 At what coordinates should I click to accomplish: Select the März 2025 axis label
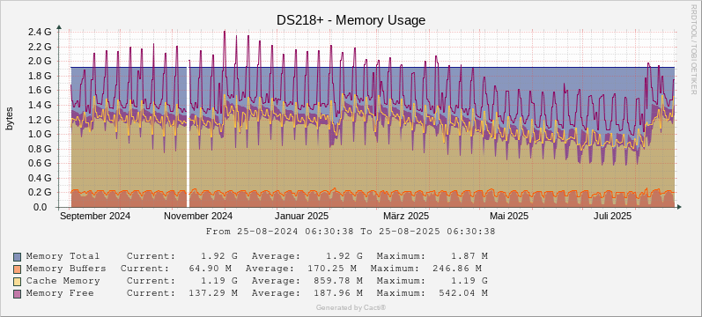point(406,217)
